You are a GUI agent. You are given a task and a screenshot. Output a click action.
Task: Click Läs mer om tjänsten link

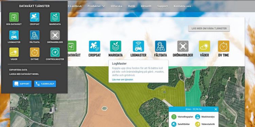point(122,80)
